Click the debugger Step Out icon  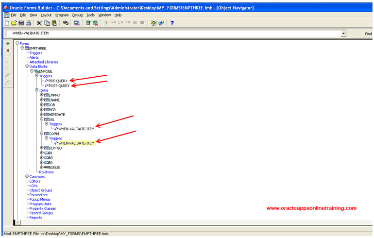point(128,23)
